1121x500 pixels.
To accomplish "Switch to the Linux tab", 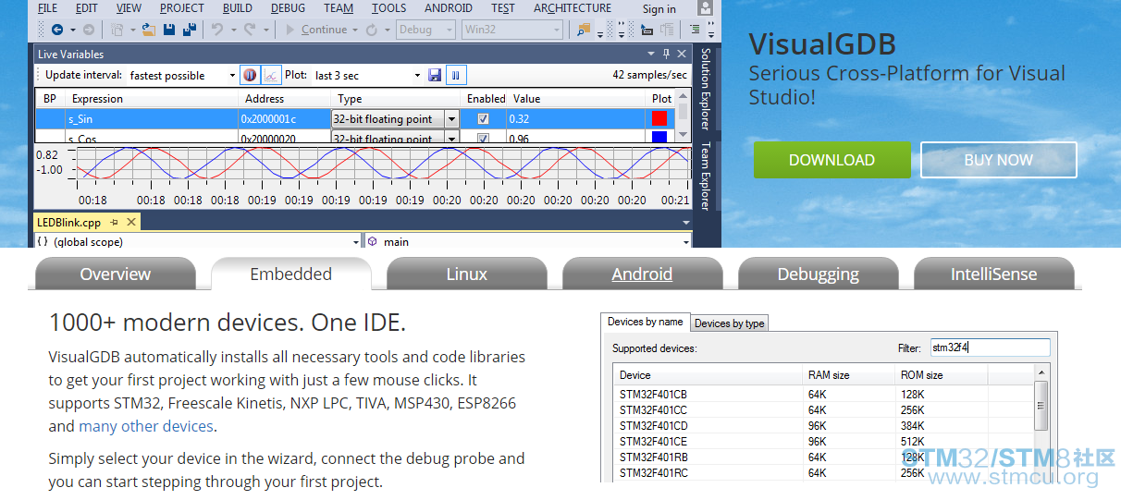I will 467,274.
